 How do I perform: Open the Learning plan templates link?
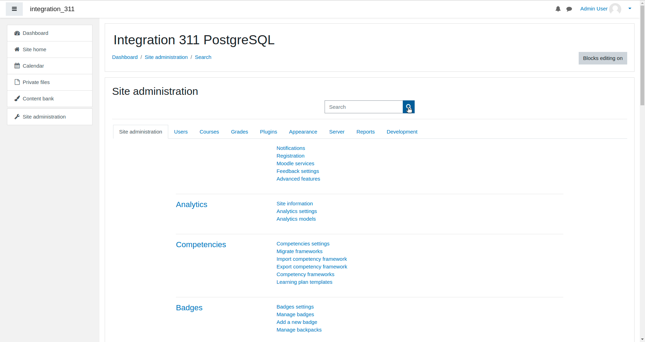(304, 282)
